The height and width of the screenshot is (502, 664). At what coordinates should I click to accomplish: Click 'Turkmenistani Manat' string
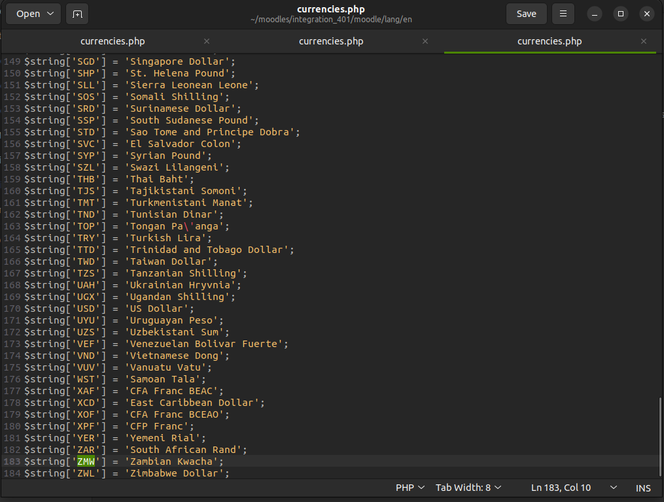tap(186, 203)
